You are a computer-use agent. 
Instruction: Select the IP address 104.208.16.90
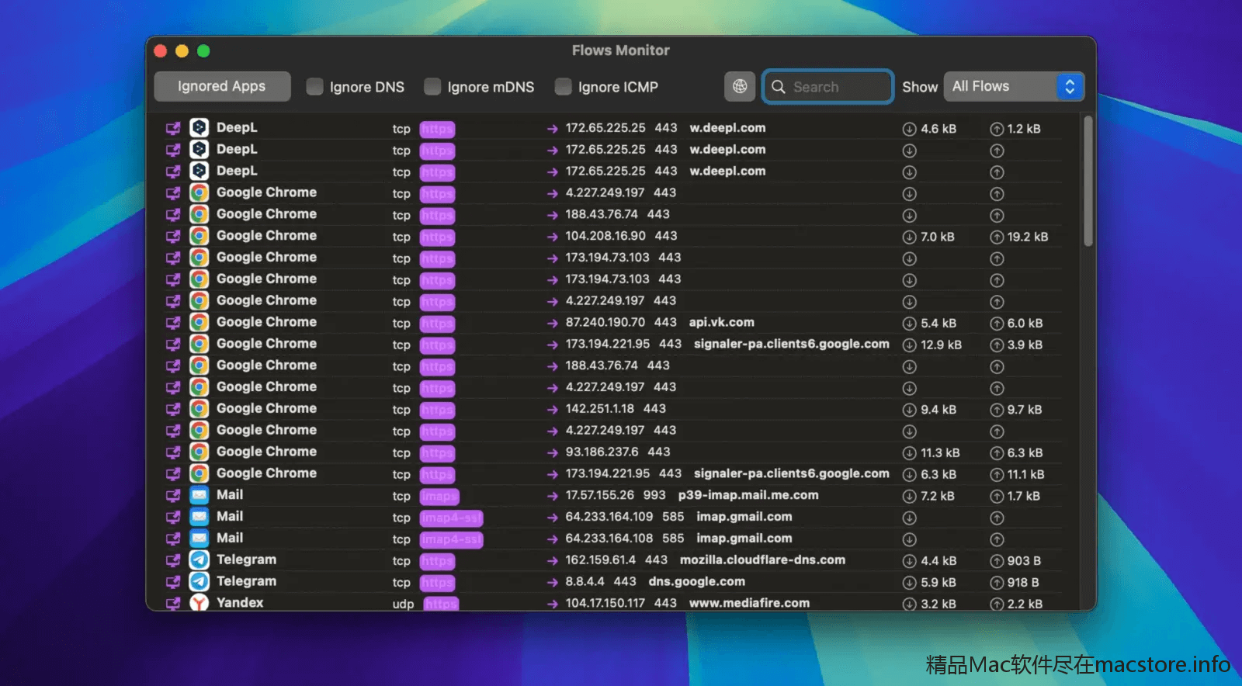[x=605, y=236]
